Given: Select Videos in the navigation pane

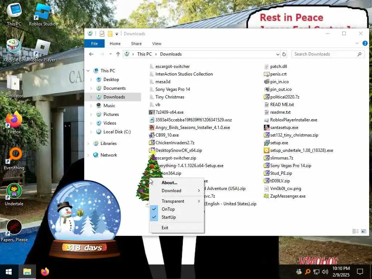Looking at the screenshot, I should 110,123.
